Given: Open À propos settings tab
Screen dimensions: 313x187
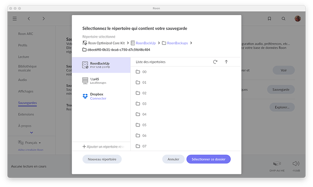Looking at the screenshot, I should [25, 126].
